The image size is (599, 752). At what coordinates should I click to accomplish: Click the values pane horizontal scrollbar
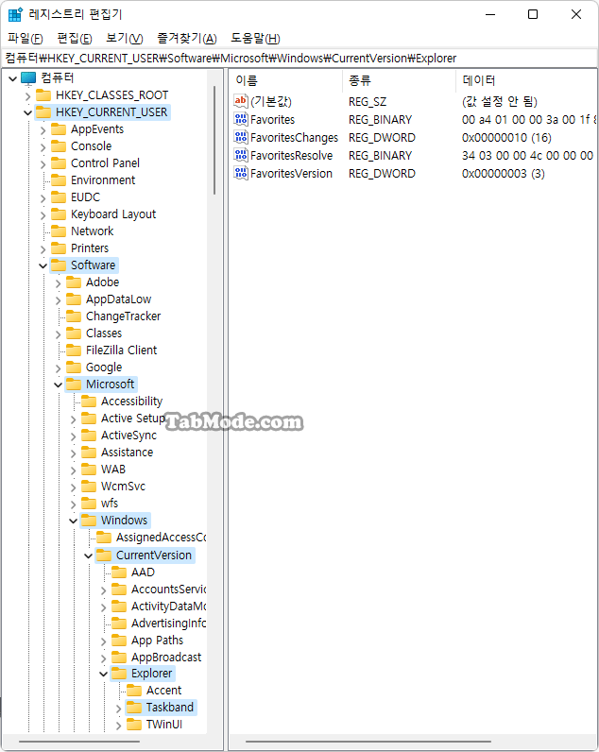(x=368, y=742)
